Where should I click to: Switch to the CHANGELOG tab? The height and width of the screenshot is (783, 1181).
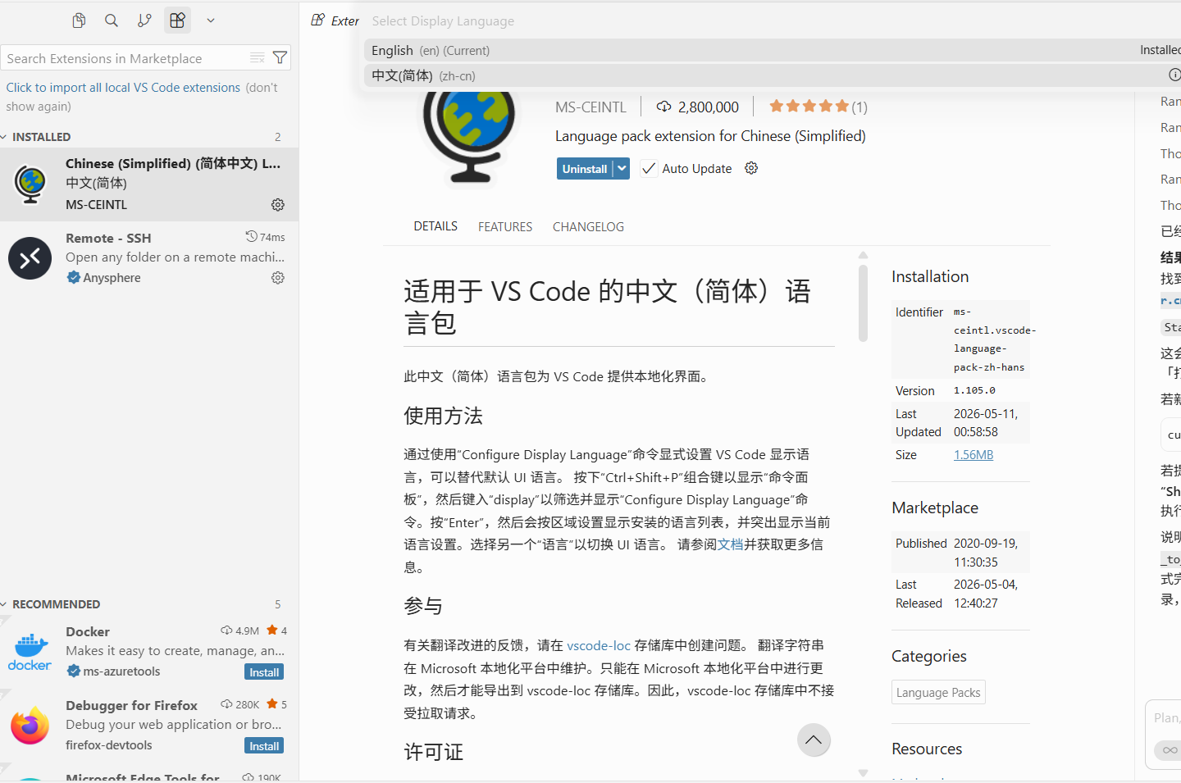pyautogui.click(x=588, y=227)
